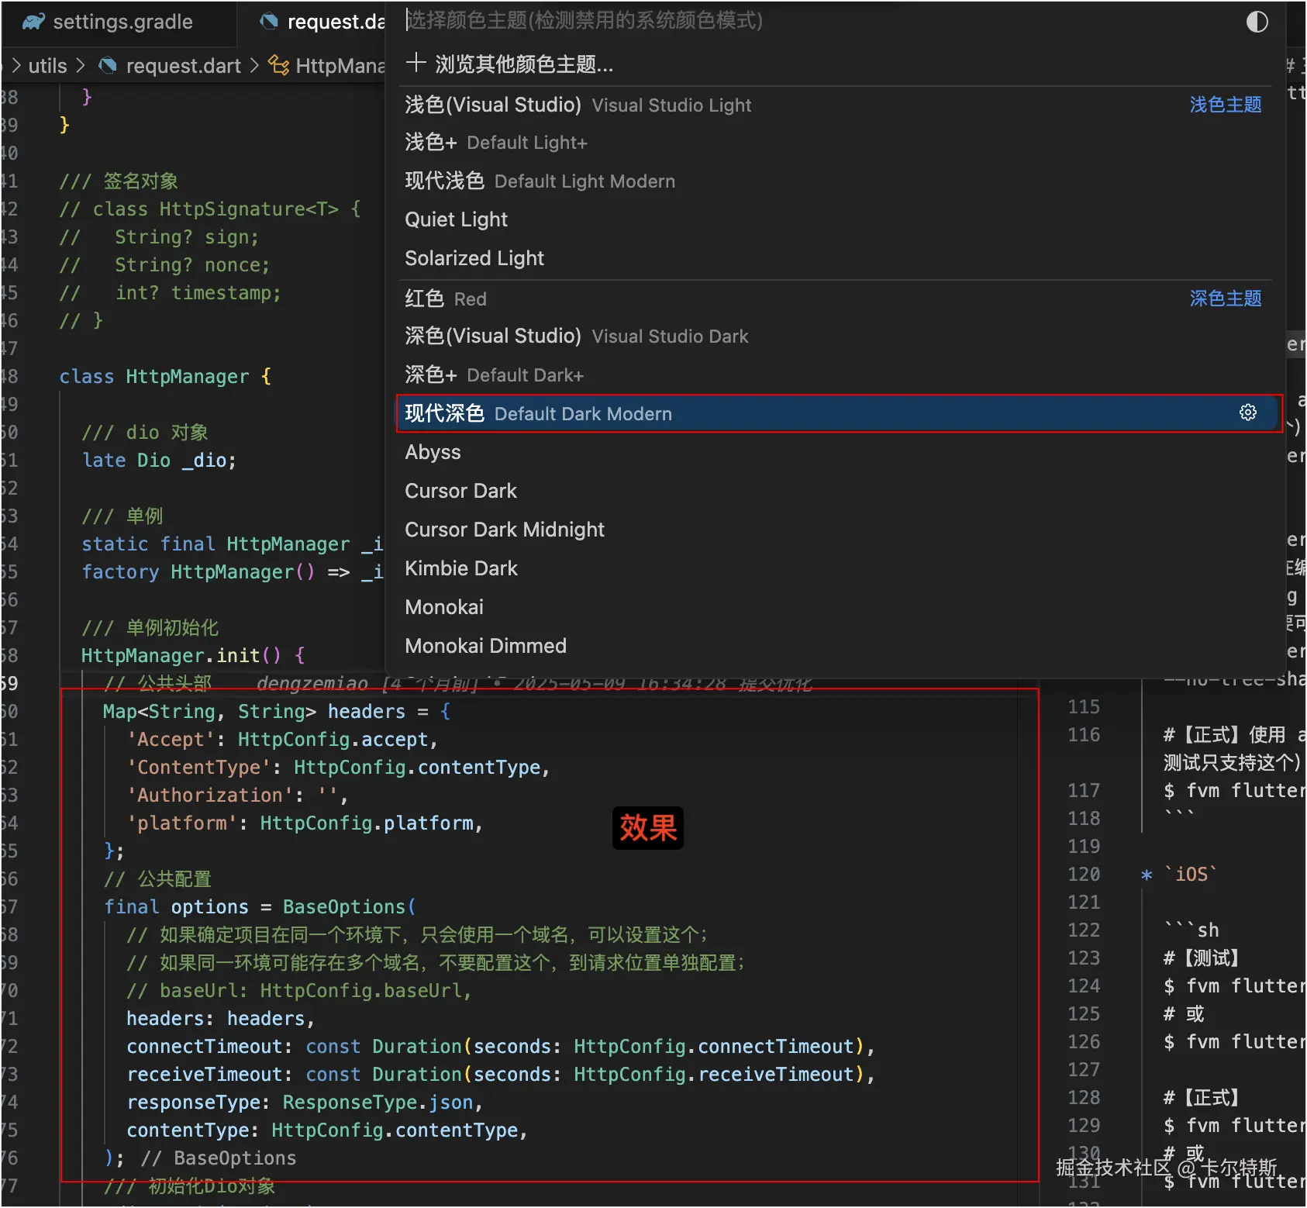Click the 'Accept': HttpConfig.accept line
This screenshot has height=1208, width=1307.
(x=283, y=740)
